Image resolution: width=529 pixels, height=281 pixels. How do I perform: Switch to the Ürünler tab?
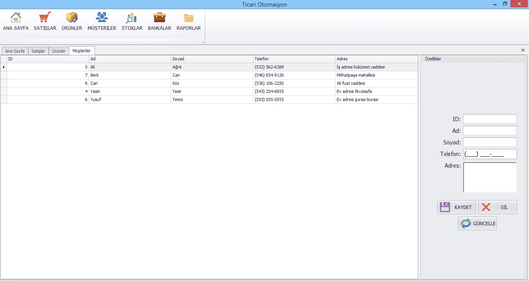[59, 51]
